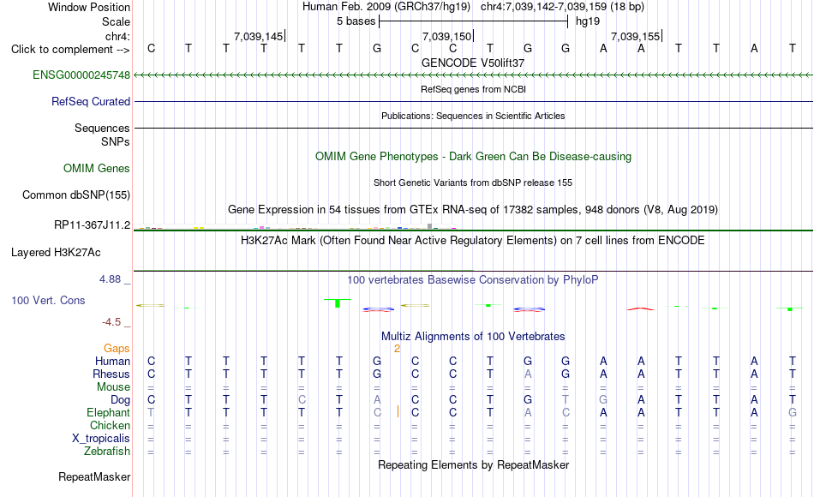Open the RefSeq Curated track label
814x497 pixels.
coord(91,102)
